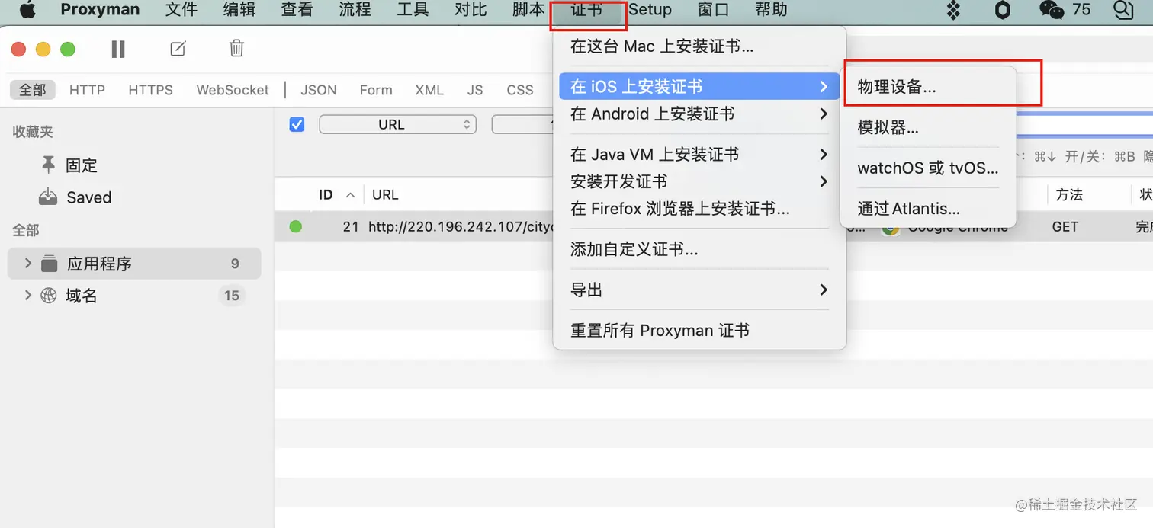Click the trash clear-session icon

[236, 49]
